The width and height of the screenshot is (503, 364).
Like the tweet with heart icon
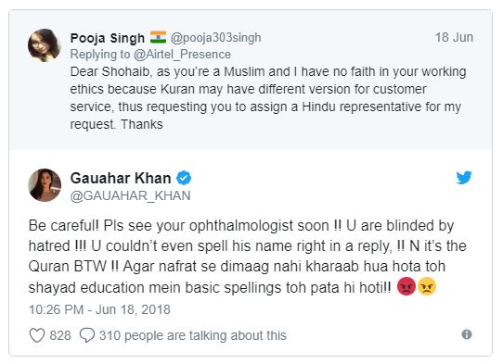pyautogui.click(x=37, y=335)
